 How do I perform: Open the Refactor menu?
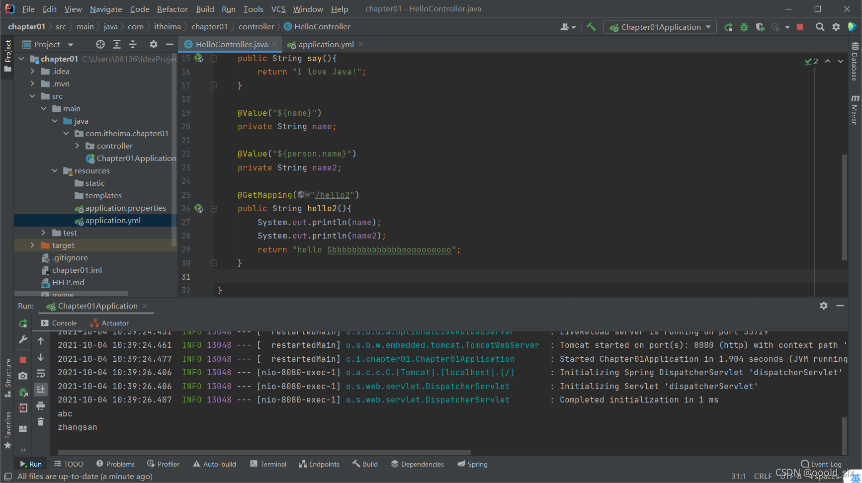pyautogui.click(x=172, y=9)
